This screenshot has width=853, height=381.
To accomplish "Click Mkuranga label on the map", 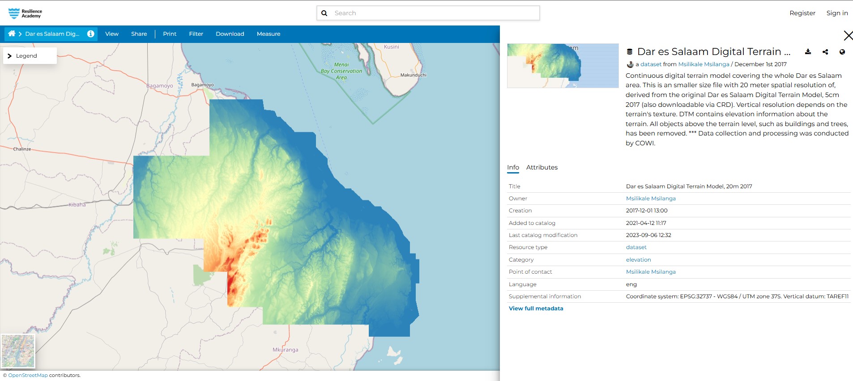I will [x=286, y=350].
